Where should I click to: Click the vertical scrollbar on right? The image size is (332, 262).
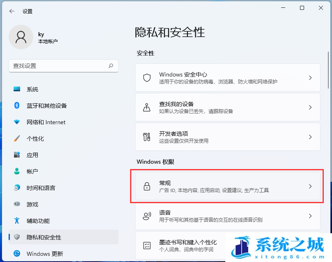point(328,70)
